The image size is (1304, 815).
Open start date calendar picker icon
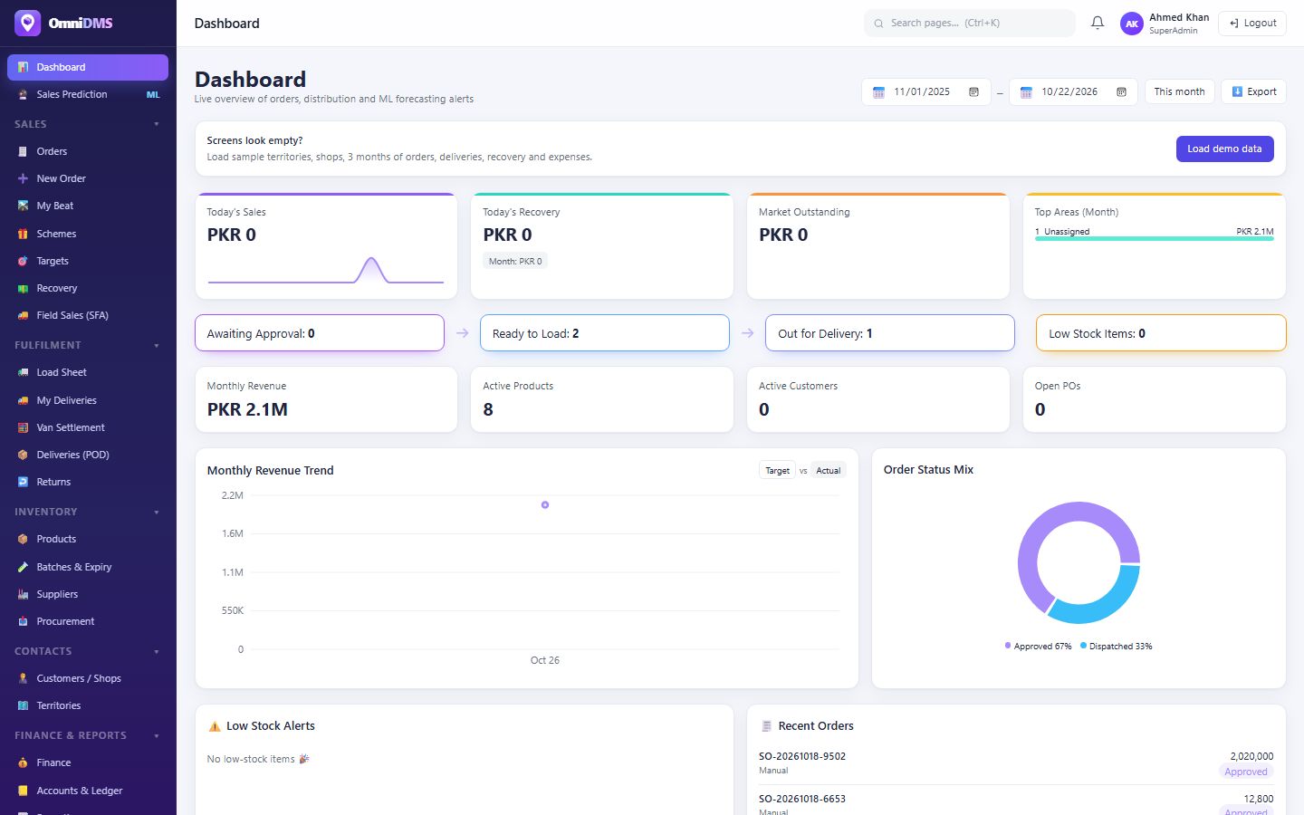(x=974, y=91)
